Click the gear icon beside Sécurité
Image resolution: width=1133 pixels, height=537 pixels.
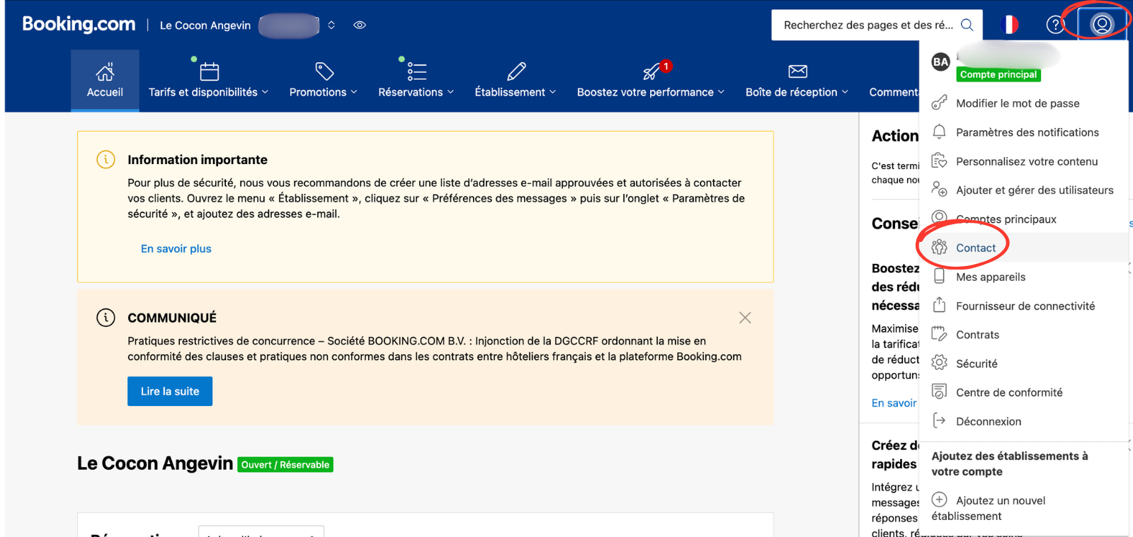point(939,363)
